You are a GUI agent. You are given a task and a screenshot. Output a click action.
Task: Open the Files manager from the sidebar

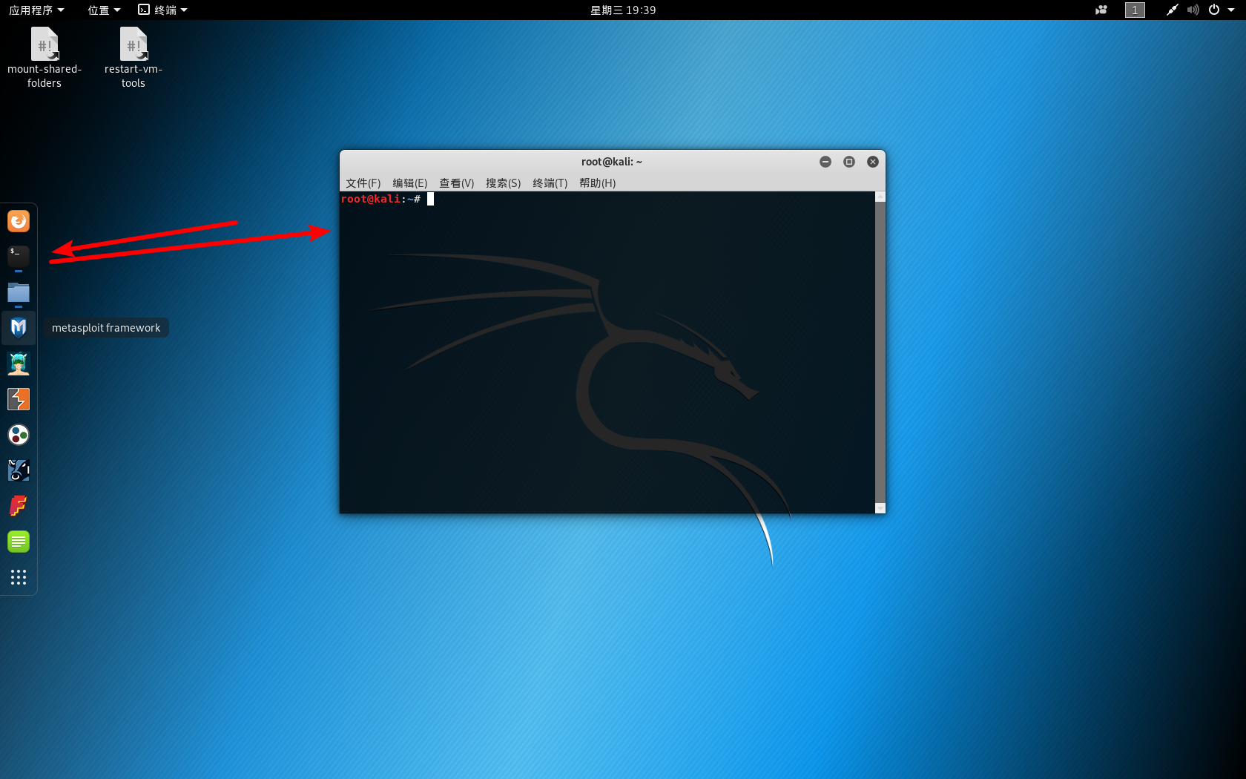[x=18, y=292]
